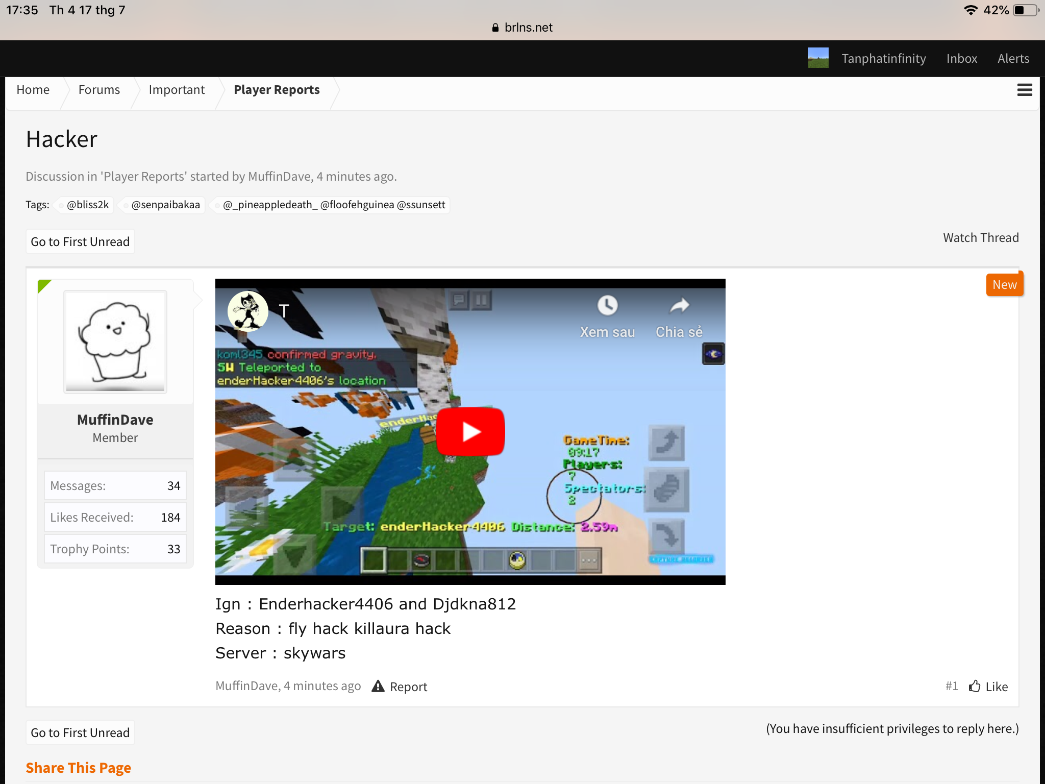This screenshot has width=1045, height=784.
Task: Click top Go to First Unread button
Action: (80, 241)
